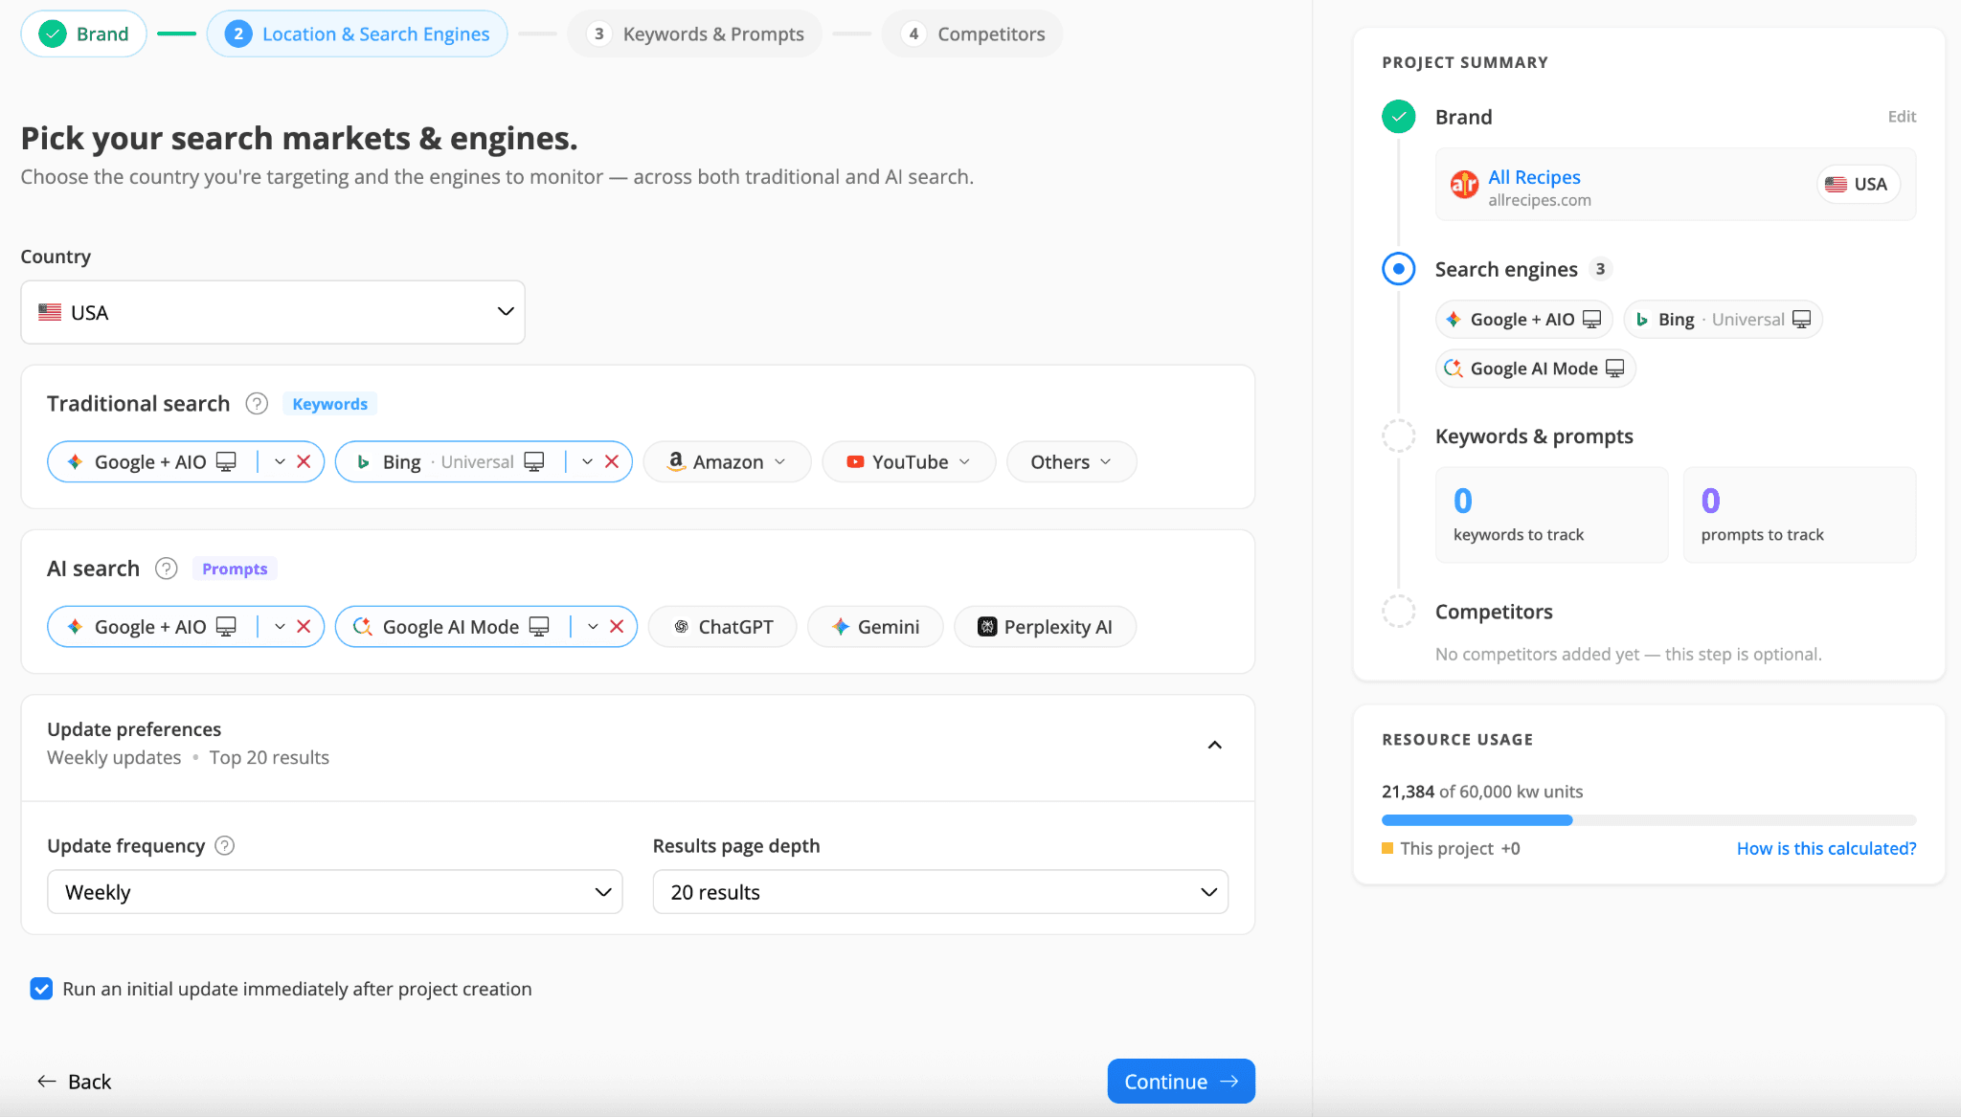
Task: Click desktop icon on Traditional Google + AIO chip
Action: (x=226, y=462)
